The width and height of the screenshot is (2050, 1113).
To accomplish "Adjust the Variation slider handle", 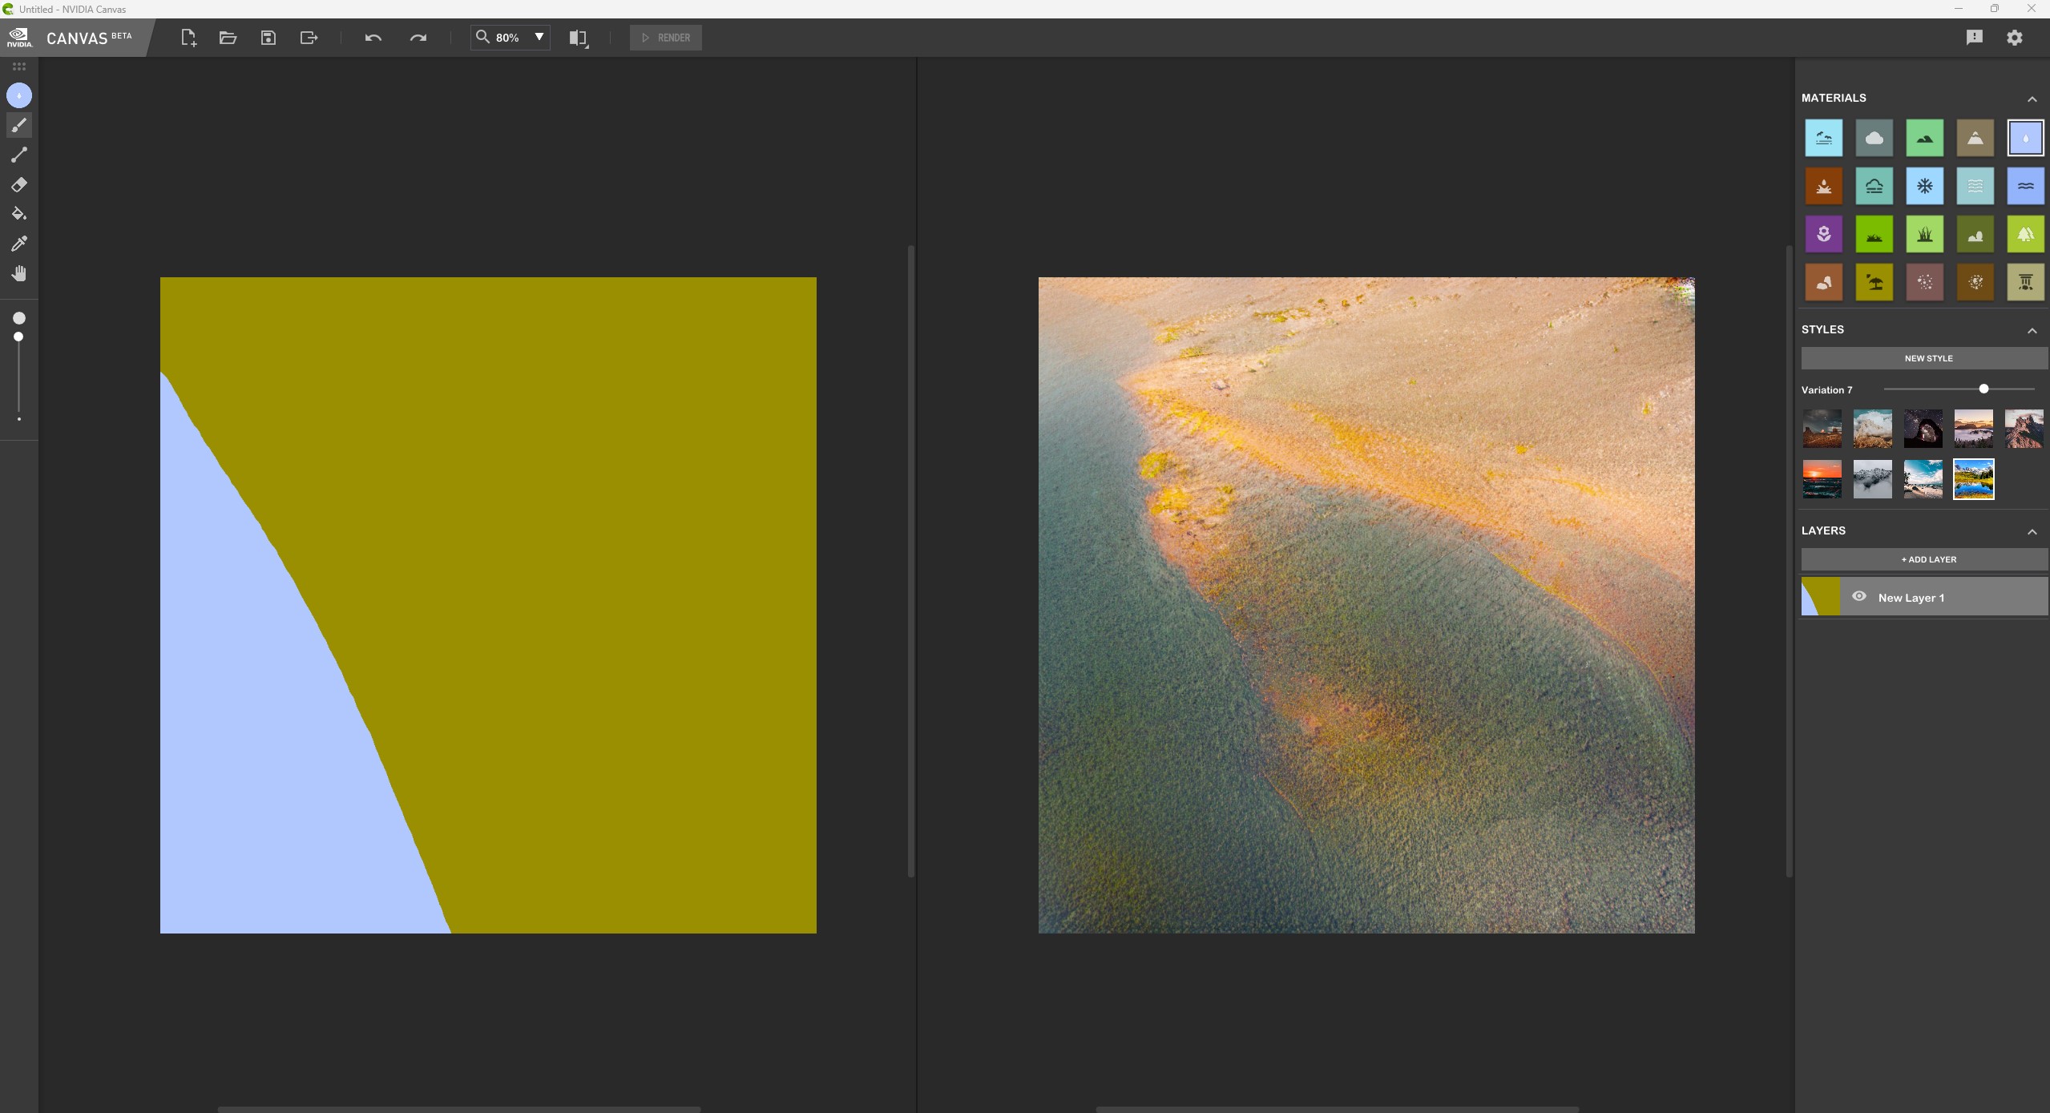I will point(1984,389).
